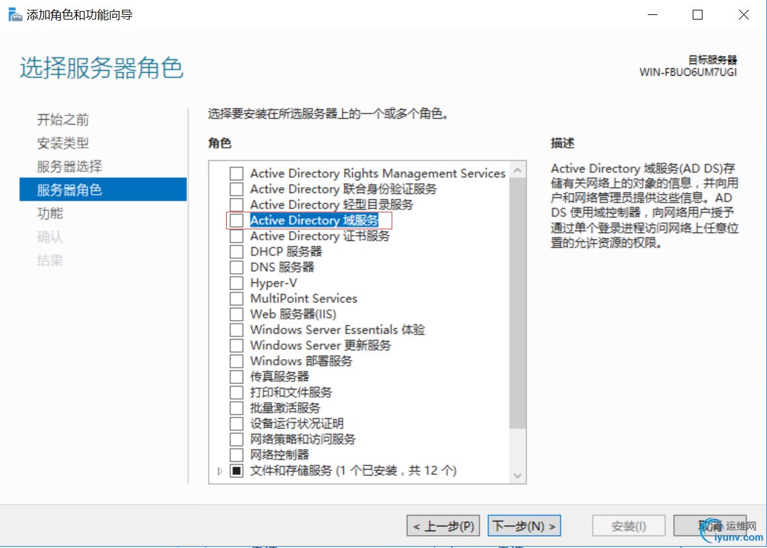Select the 打印和文件服务 label

291,392
